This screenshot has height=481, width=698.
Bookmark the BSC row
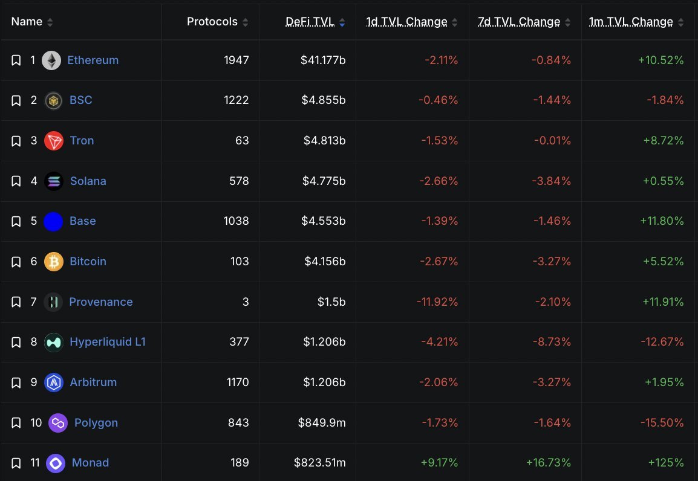(x=16, y=101)
